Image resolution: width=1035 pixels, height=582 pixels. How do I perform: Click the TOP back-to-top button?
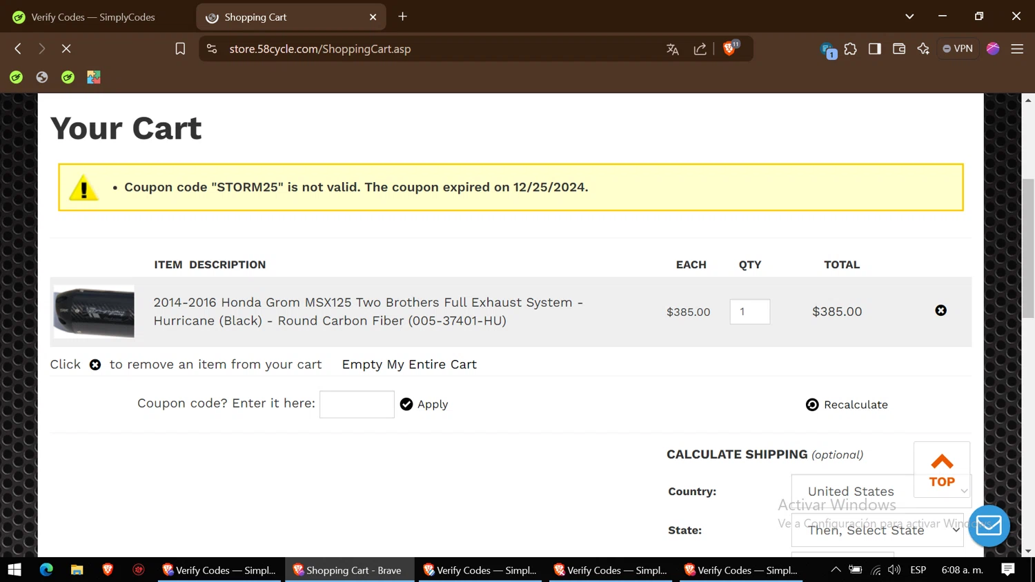tap(942, 470)
